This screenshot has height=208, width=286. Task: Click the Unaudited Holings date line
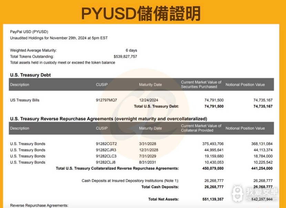pos(59,38)
